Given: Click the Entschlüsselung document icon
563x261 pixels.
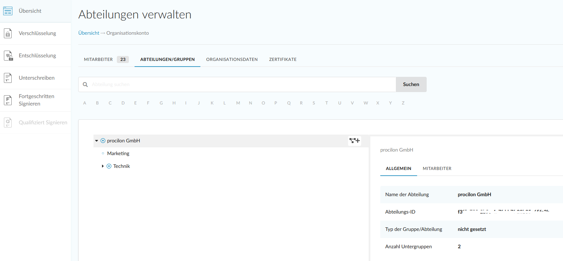Looking at the screenshot, I should [x=8, y=56].
